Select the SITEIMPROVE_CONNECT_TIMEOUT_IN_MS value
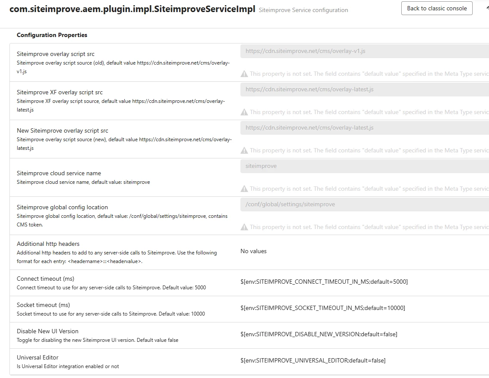This screenshot has width=489, height=378. click(x=324, y=282)
